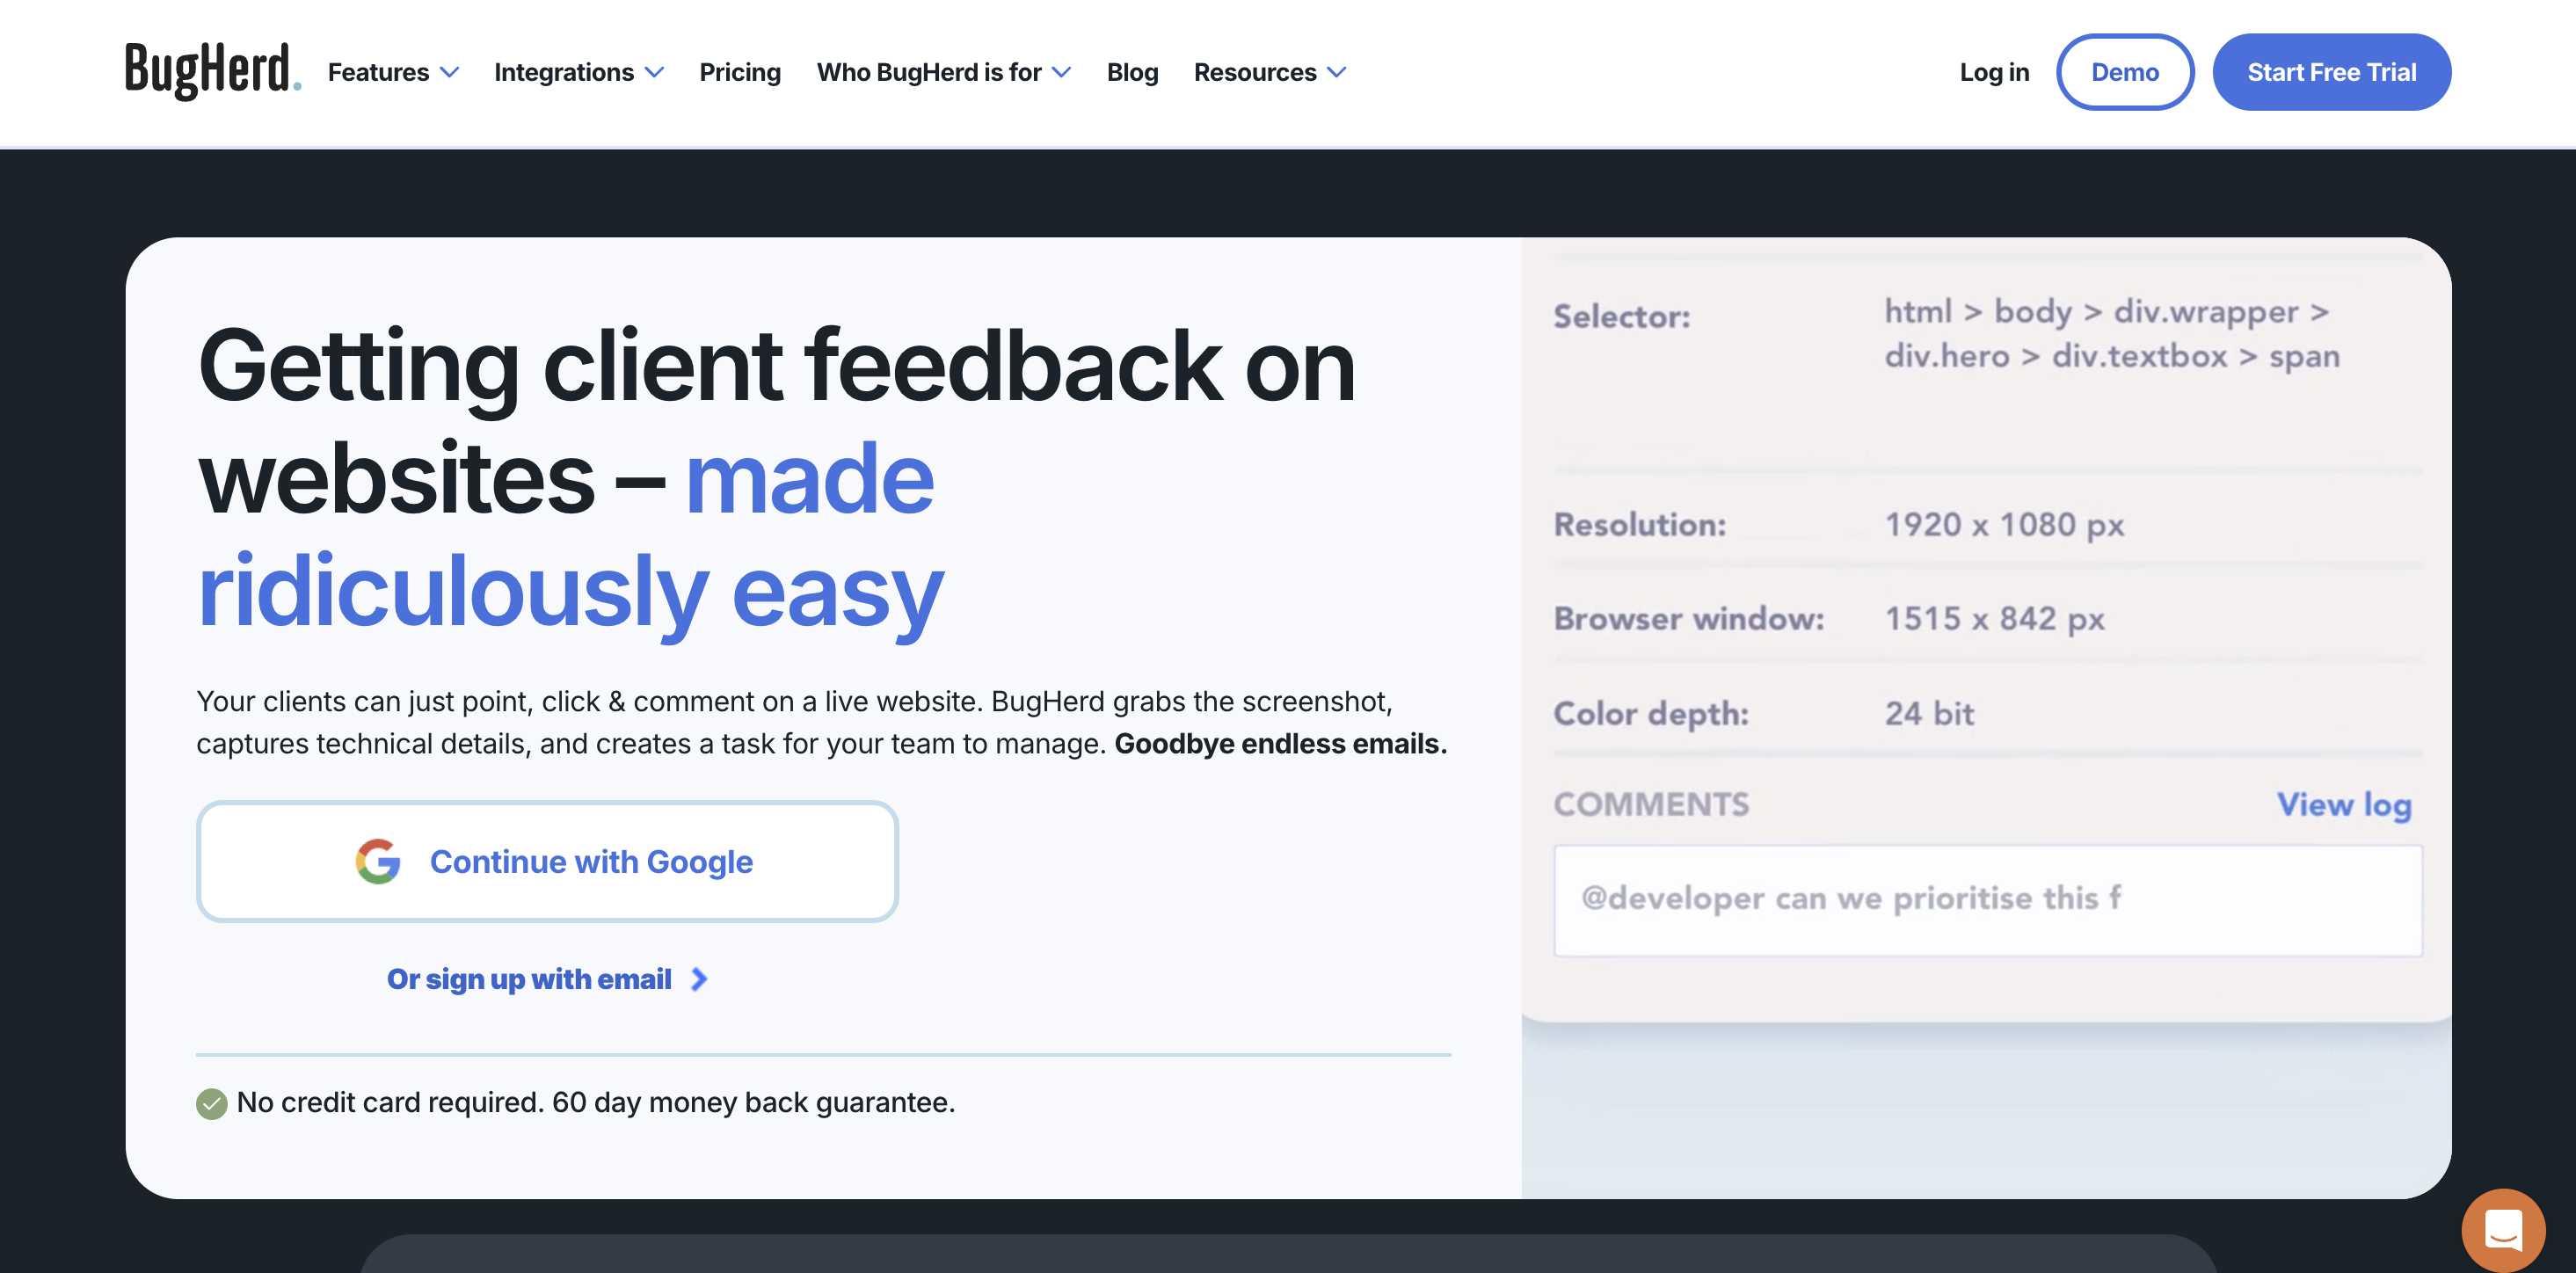Click the COMMENTS heading
The height and width of the screenshot is (1273, 2576).
coord(1651,805)
